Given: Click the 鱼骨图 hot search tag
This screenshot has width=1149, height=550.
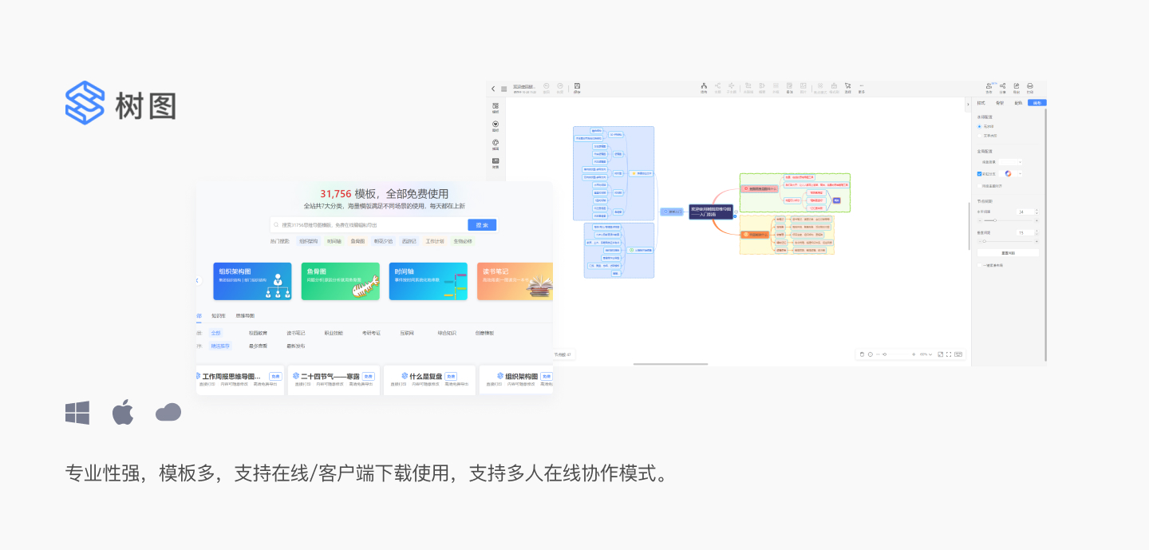Looking at the screenshot, I should pos(357,241).
